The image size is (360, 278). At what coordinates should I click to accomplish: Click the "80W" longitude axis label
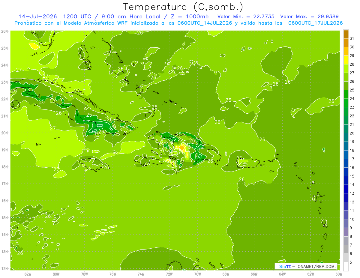pyautogui.click(x=56, y=274)
